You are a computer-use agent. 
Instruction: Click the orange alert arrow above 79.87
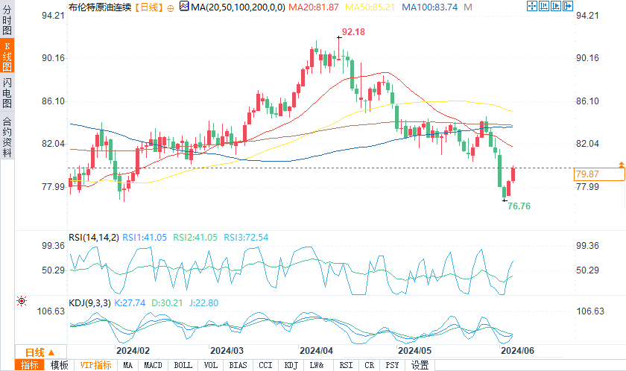click(622, 165)
